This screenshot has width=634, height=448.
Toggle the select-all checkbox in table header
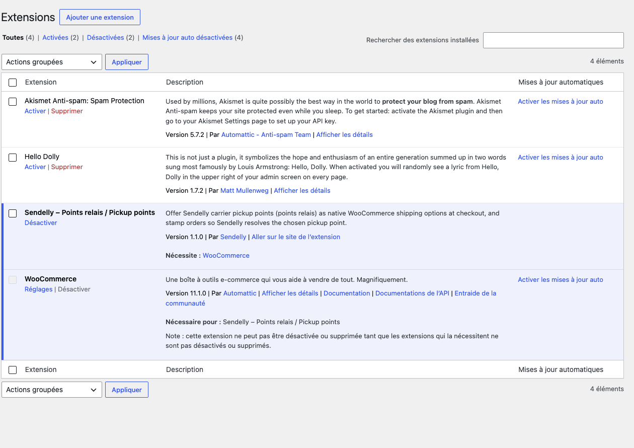point(13,83)
